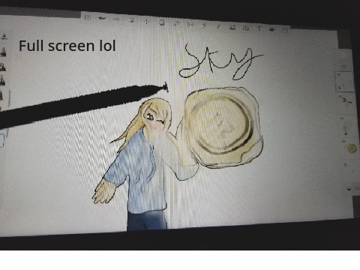Activate the cross-shaped transform tool
The height and width of the screenshot is (270, 360).
tap(146, 22)
